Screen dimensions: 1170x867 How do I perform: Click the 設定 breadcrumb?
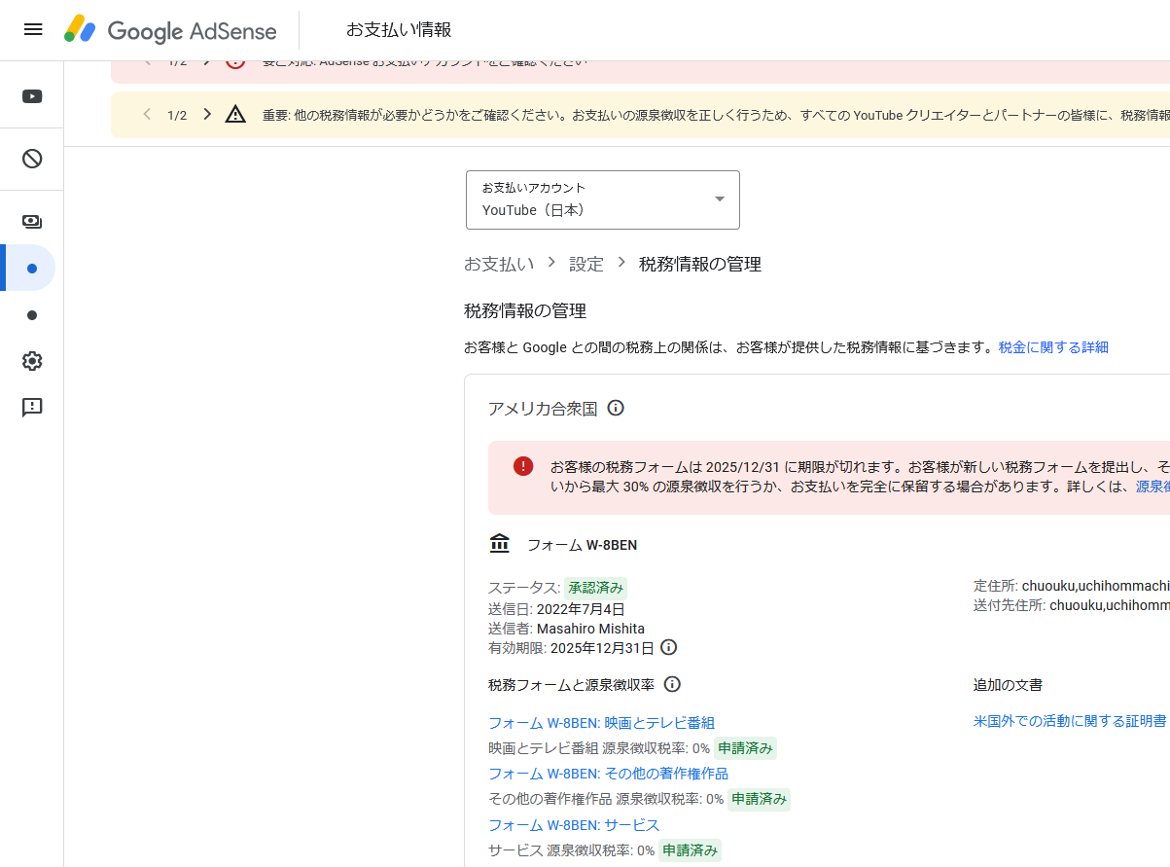pos(586,264)
